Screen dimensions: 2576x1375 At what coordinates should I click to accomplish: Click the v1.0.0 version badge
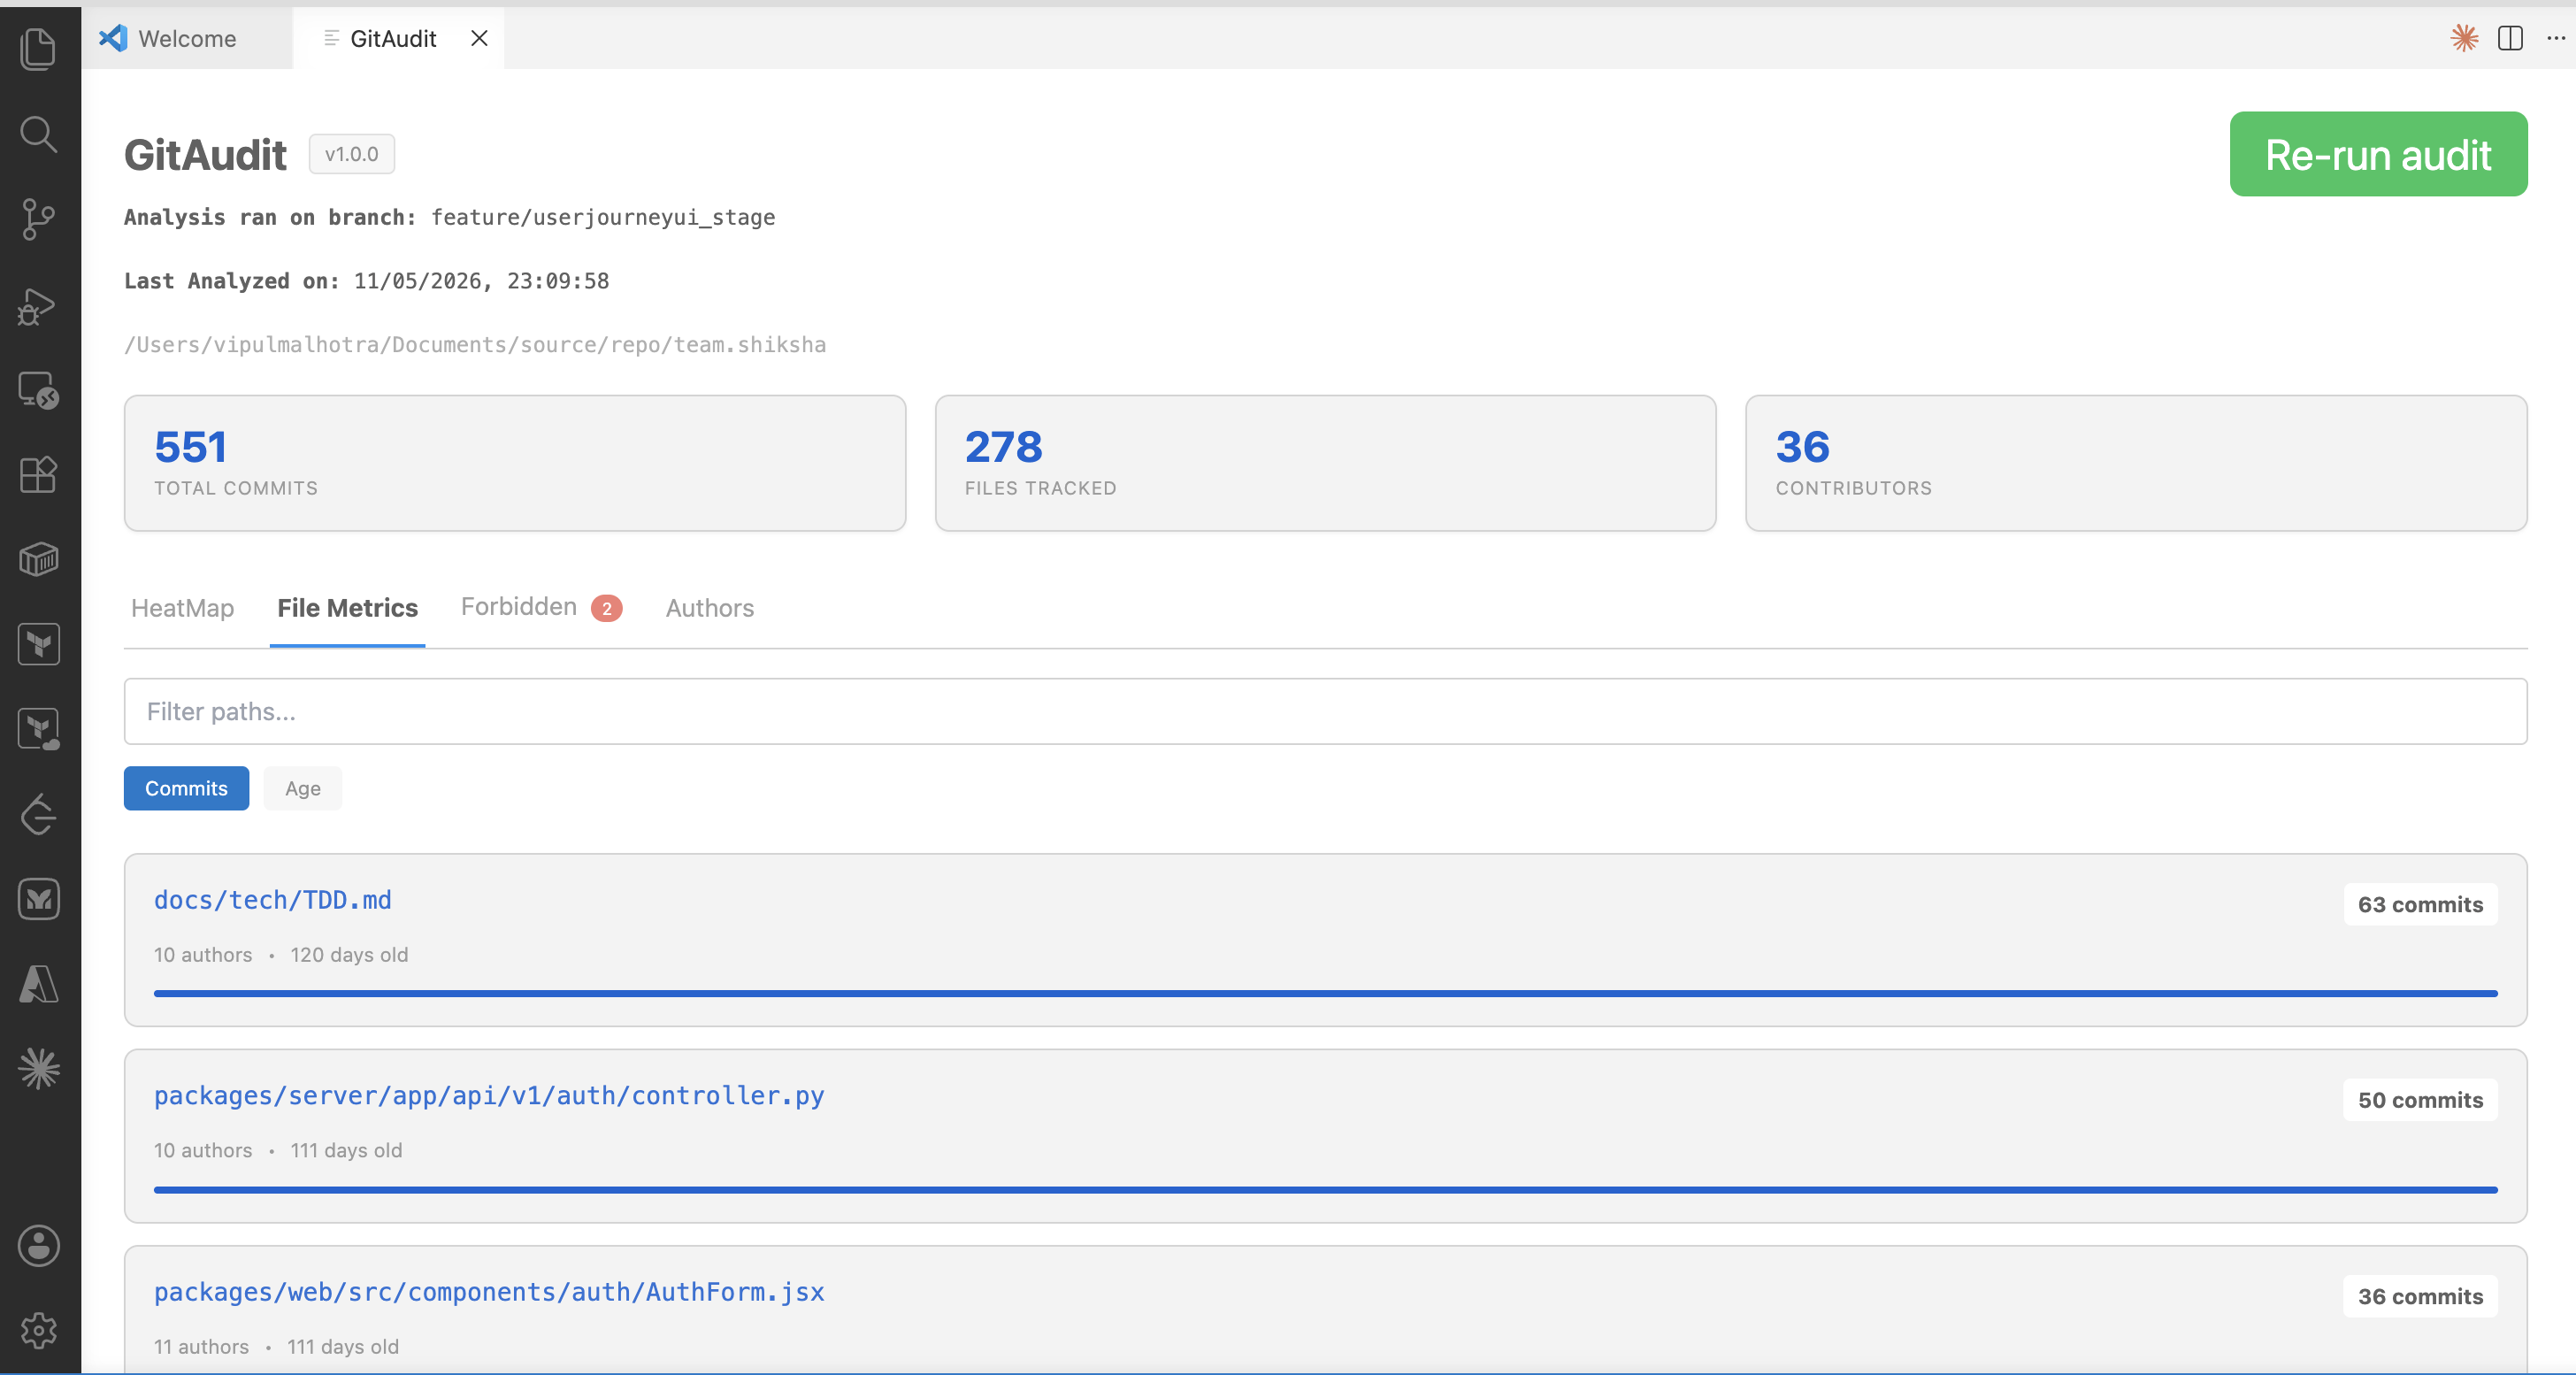[351, 154]
